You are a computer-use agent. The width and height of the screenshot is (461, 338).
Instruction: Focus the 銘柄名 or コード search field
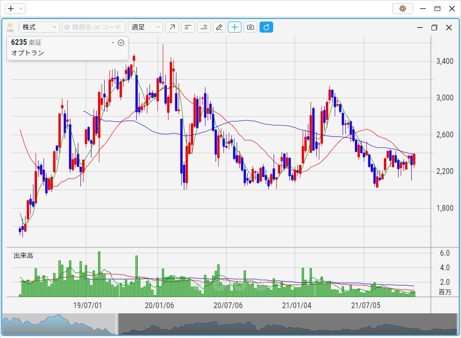pos(94,27)
